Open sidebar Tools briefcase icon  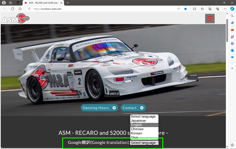coord(232,30)
